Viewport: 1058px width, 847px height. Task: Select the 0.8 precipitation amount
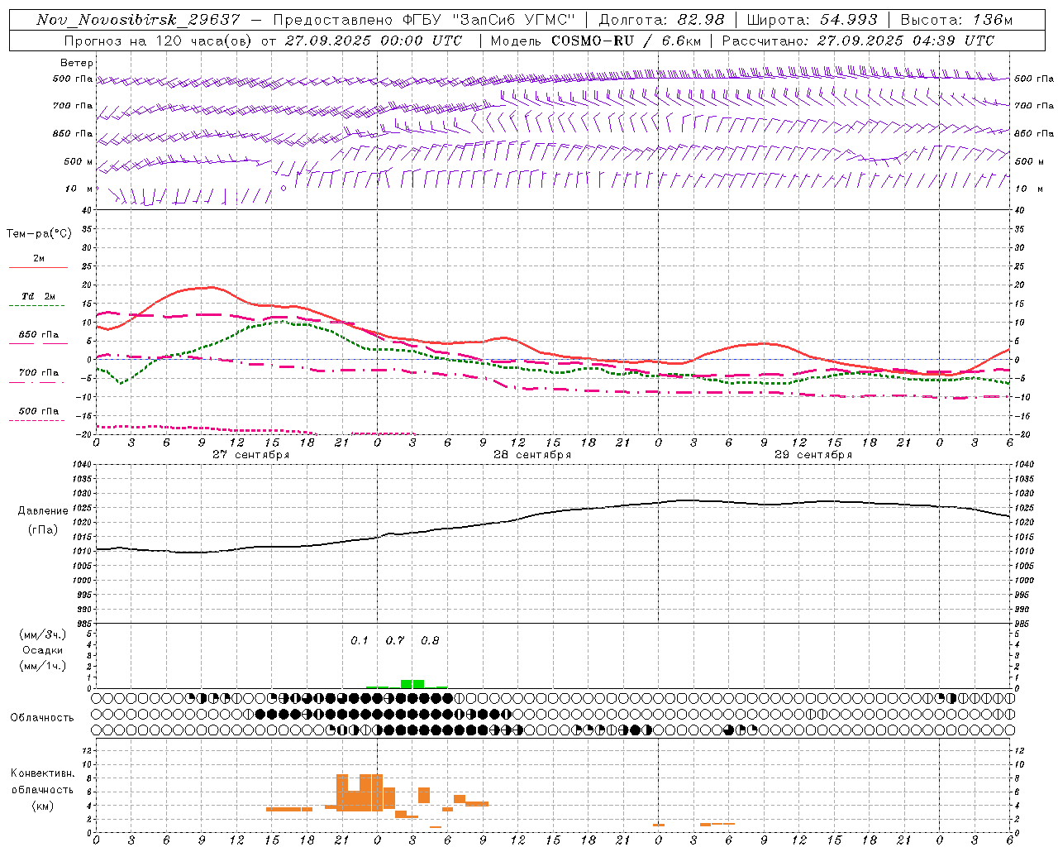click(430, 640)
